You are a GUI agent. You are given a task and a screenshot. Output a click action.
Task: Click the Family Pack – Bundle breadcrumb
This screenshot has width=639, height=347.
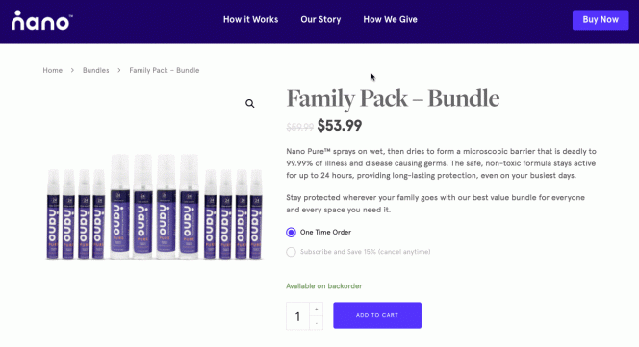tap(165, 70)
